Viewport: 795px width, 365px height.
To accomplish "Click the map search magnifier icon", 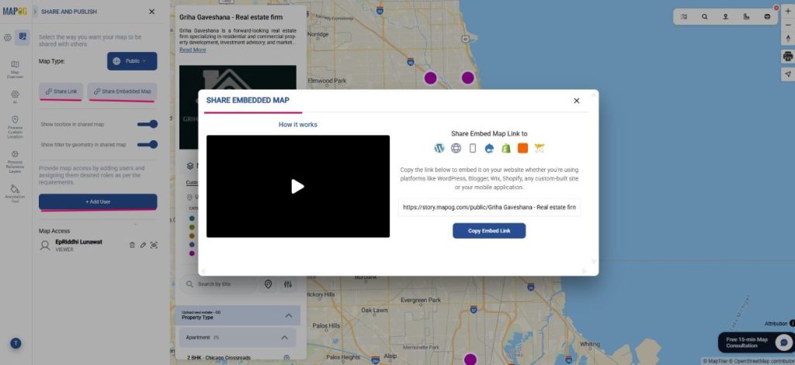I will (x=705, y=17).
